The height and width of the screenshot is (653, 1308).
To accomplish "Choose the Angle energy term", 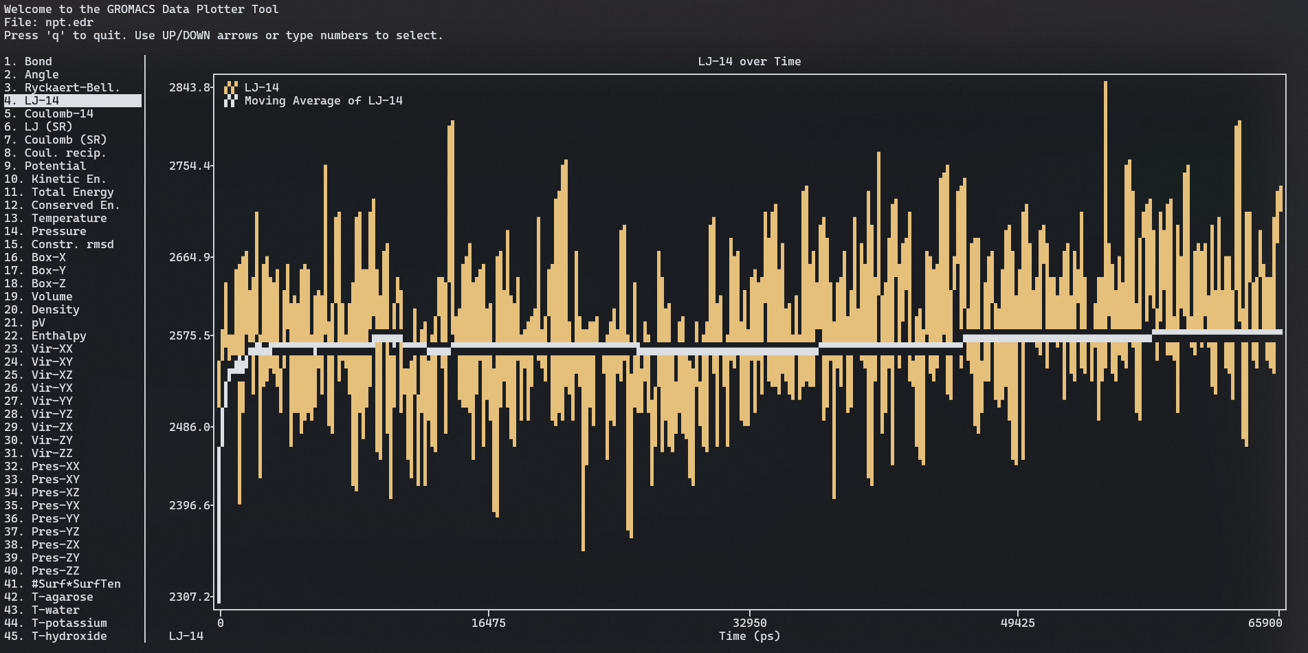I will click(32, 74).
